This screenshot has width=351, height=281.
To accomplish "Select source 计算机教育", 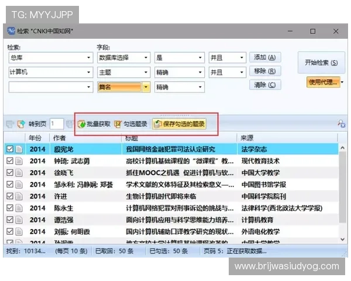I will tap(257, 220).
